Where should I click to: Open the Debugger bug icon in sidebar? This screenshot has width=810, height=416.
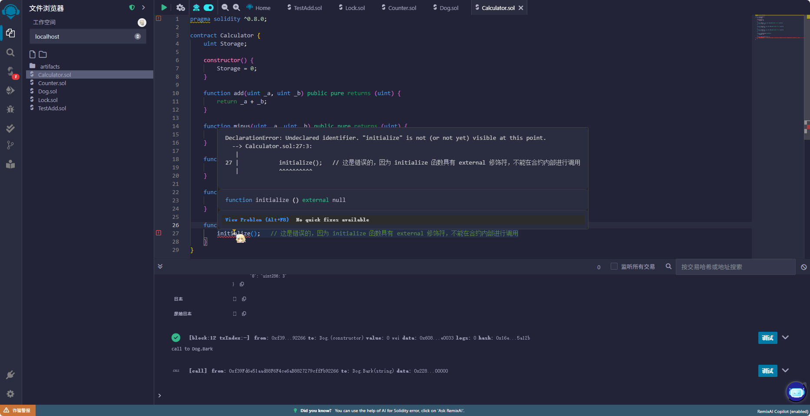10,109
